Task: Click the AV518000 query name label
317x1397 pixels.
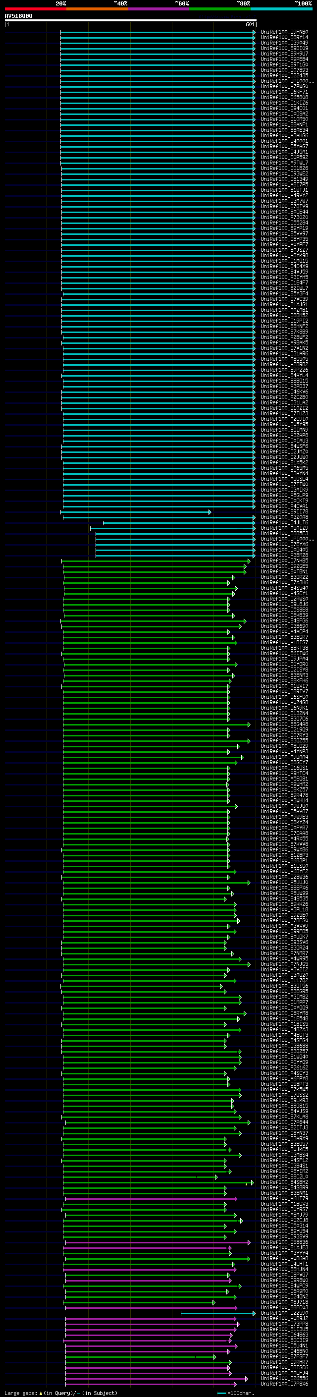Action: tap(18, 16)
